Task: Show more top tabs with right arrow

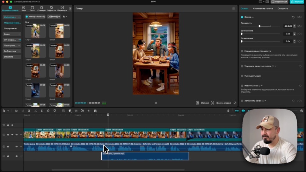Action: tap(70, 9)
